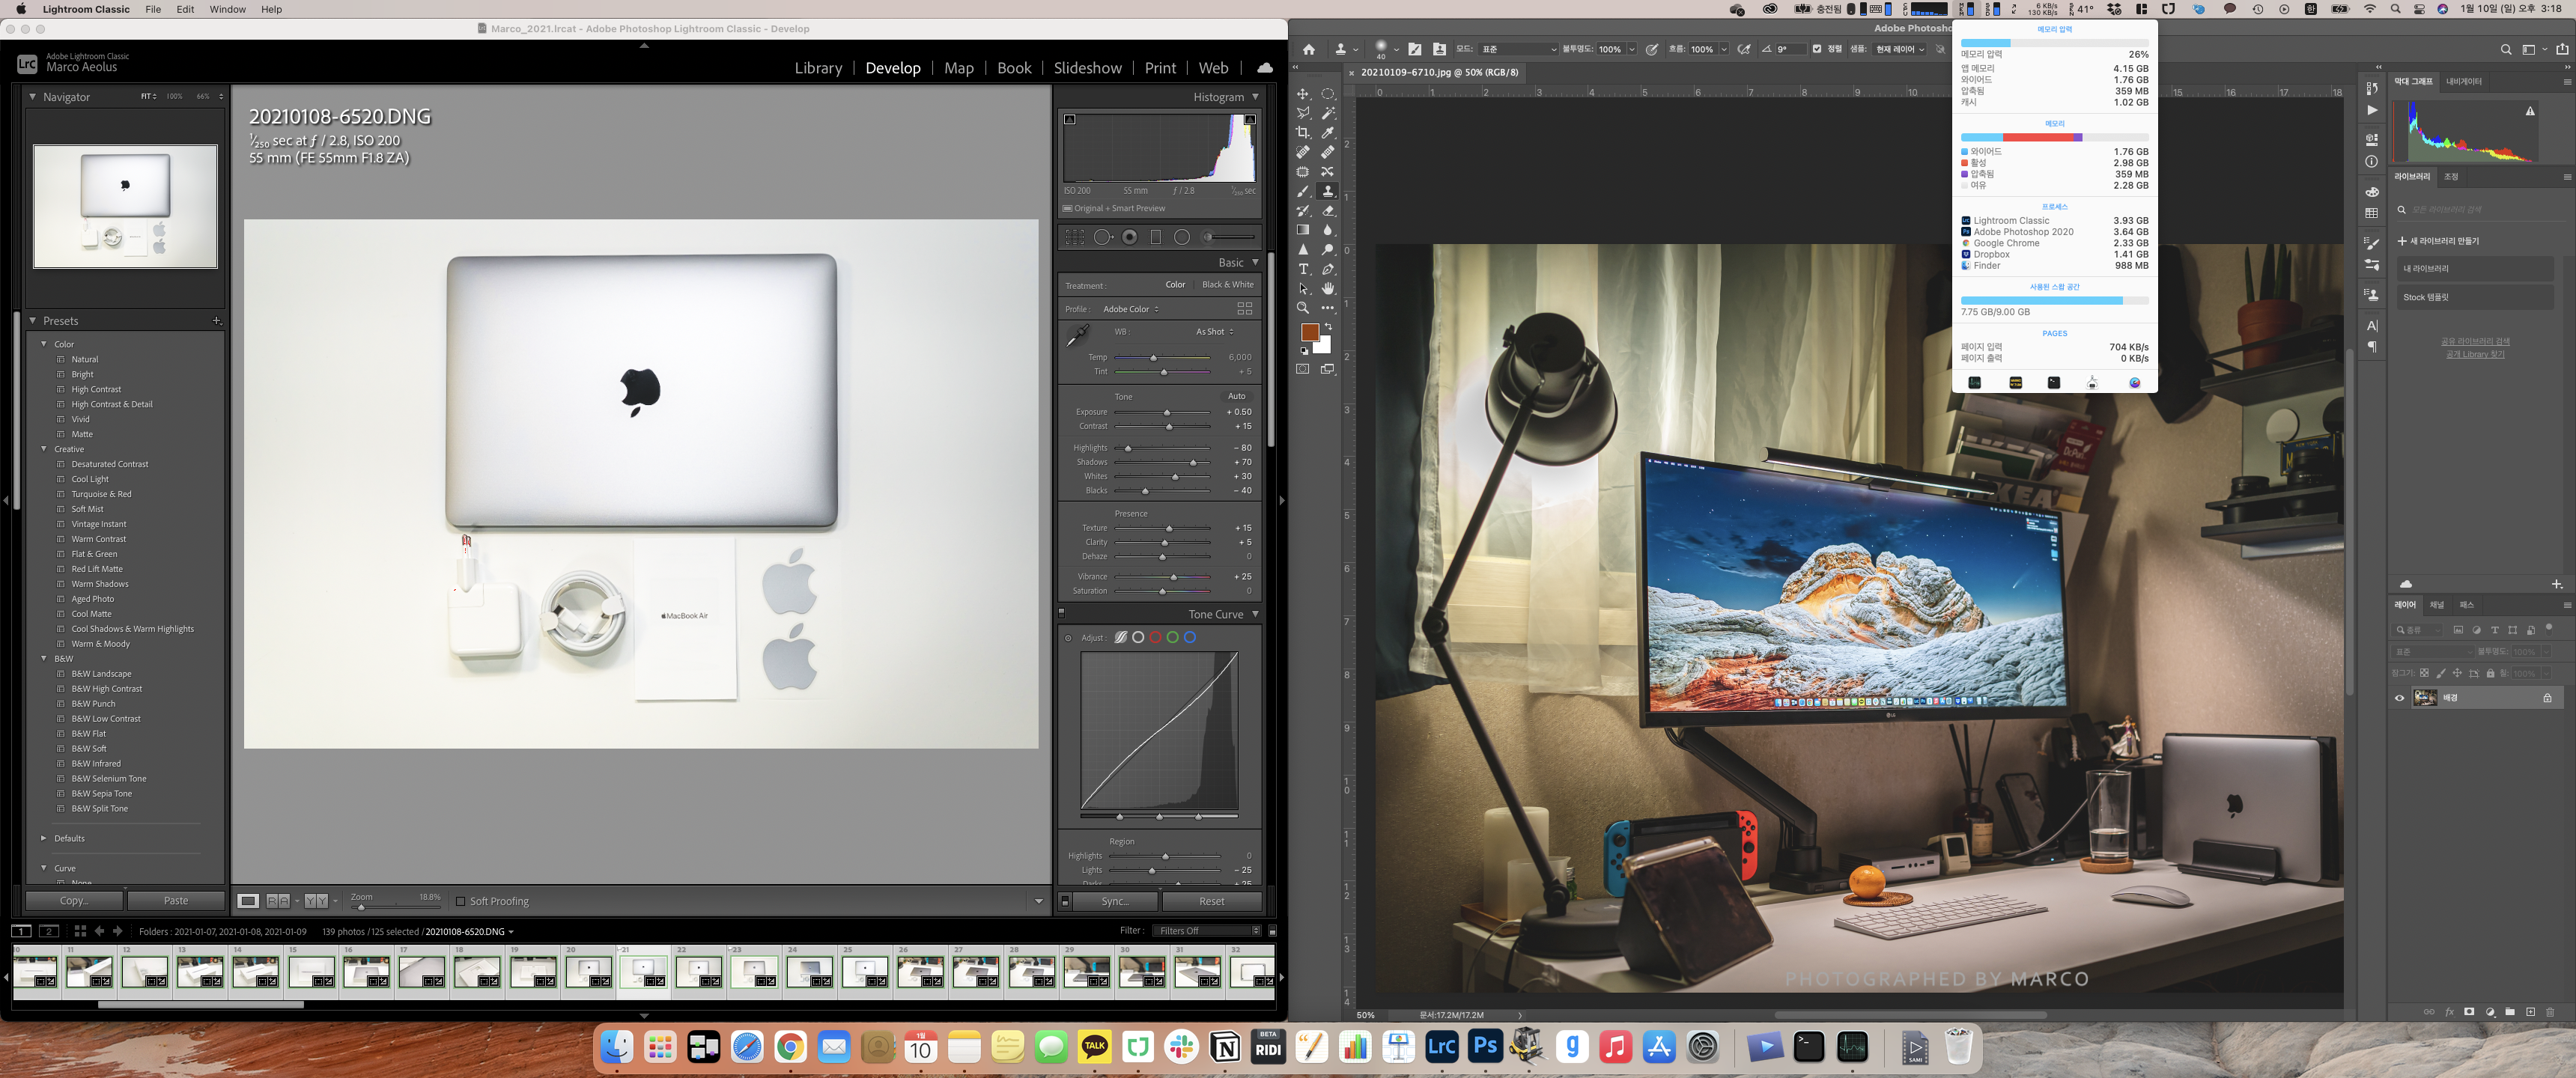Viewport: 2576px width, 1078px height.
Task: Select Photoshop's Eraser tool
Action: [1328, 211]
